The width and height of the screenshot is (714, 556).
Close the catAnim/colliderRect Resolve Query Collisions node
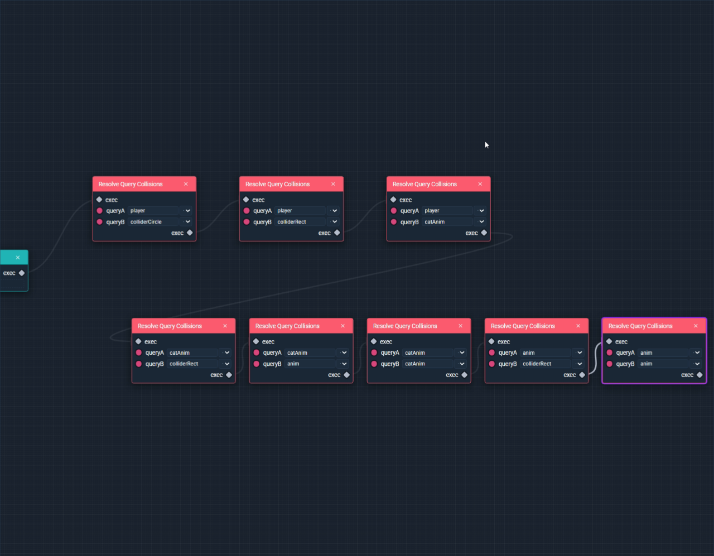(225, 326)
